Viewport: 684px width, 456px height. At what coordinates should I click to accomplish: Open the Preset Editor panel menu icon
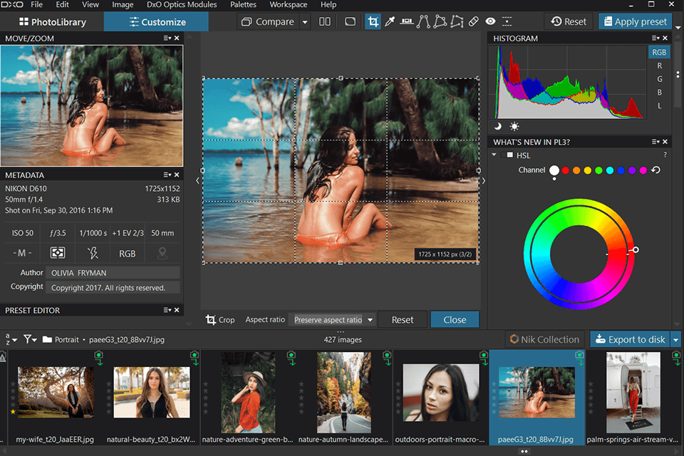pos(167,310)
